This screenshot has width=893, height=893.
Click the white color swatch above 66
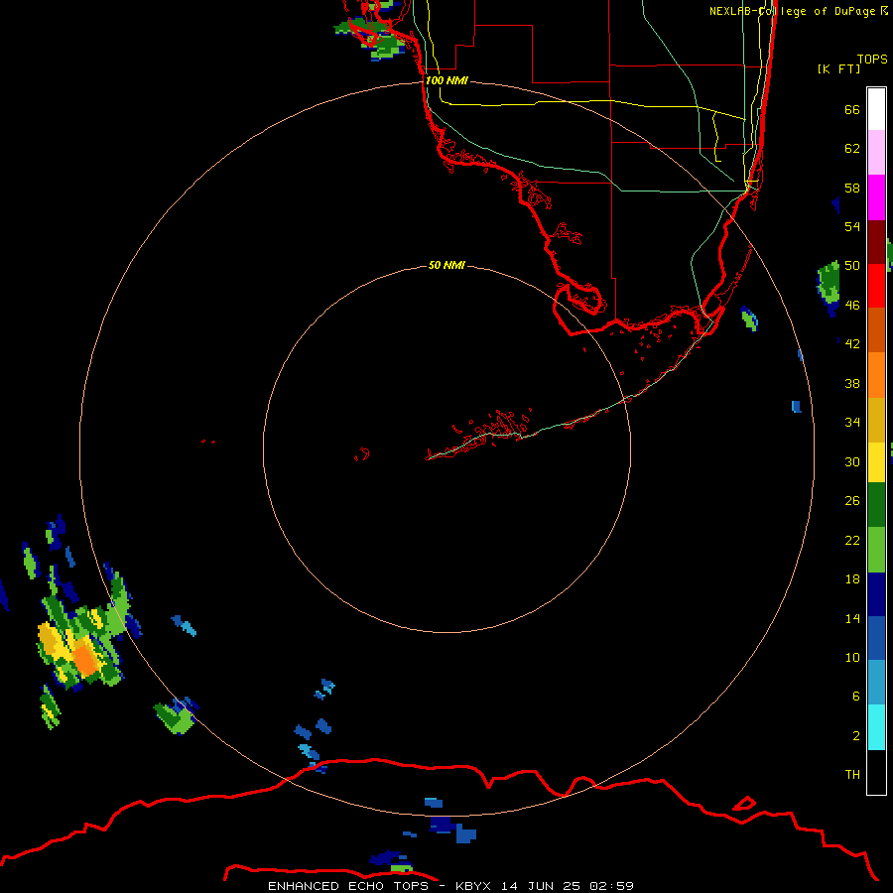pos(876,109)
